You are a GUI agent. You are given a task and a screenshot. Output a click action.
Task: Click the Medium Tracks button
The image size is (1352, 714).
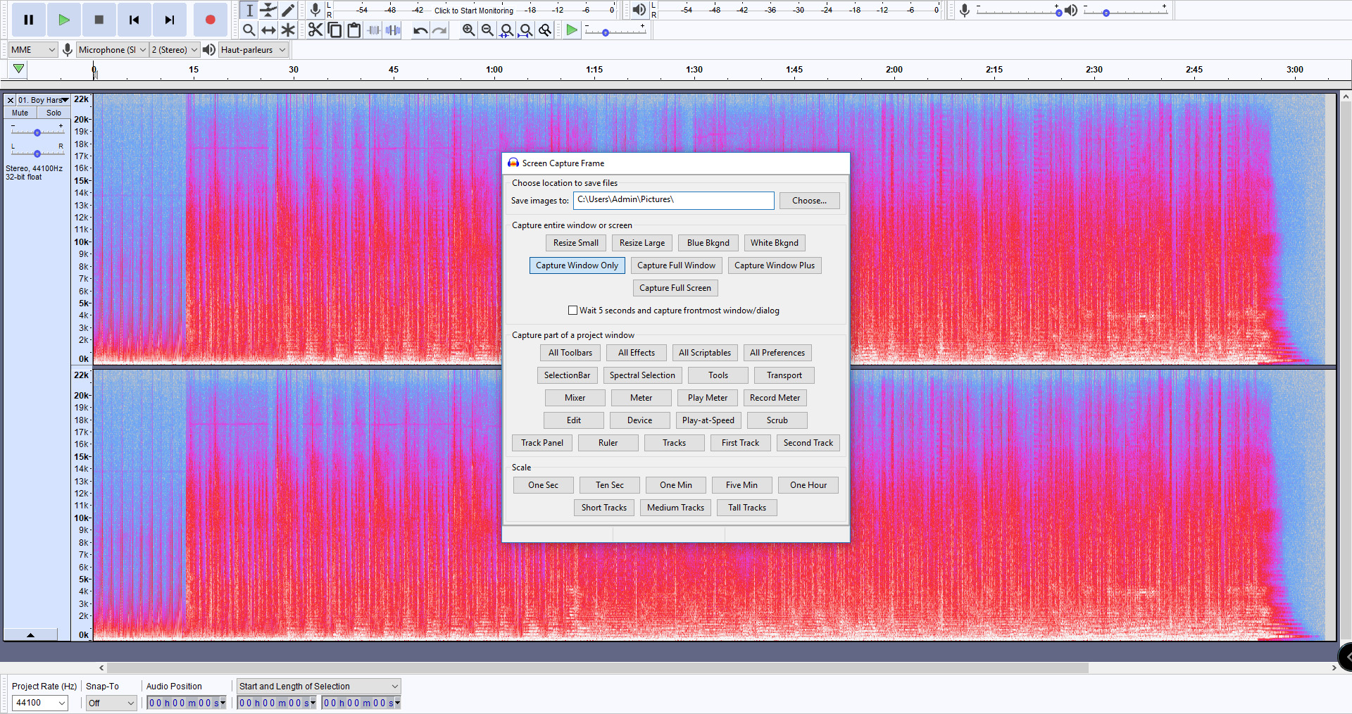(x=675, y=508)
